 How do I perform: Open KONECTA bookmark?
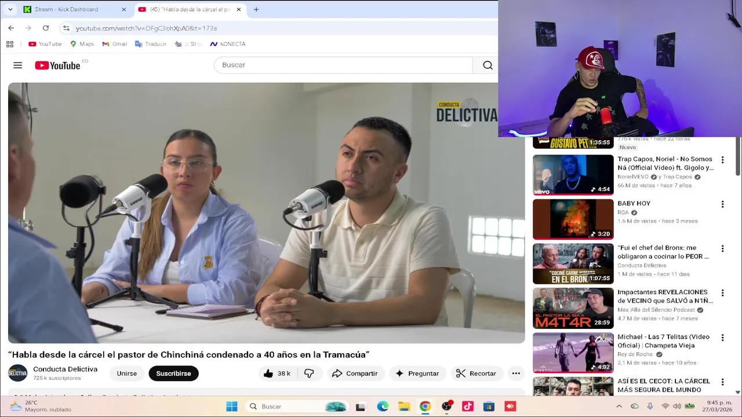(227, 44)
